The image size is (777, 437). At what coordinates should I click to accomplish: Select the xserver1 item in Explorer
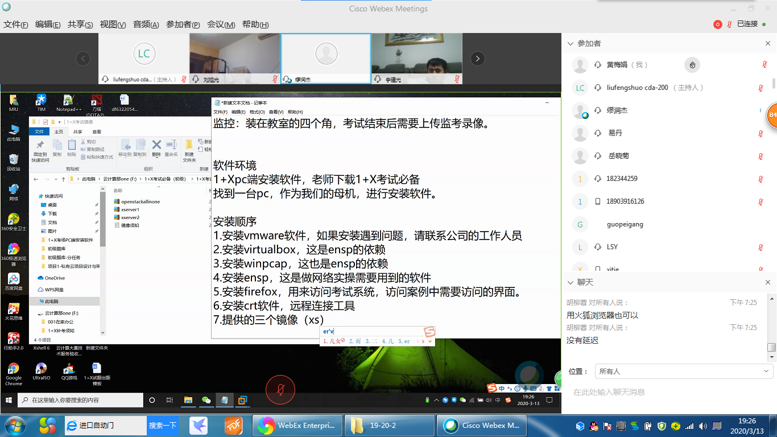(127, 209)
